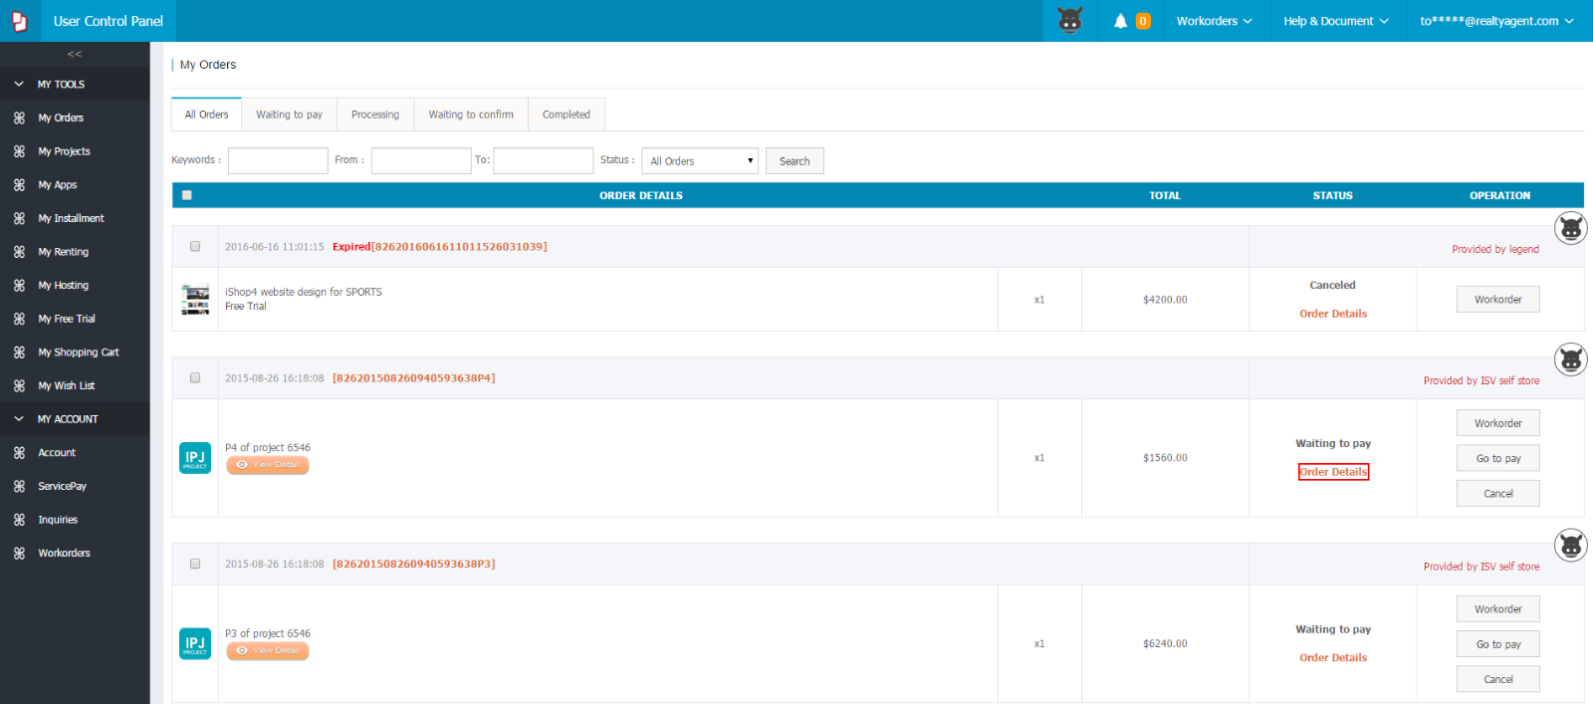
Task: Click the Workorders sidebar icon
Action: [19, 554]
